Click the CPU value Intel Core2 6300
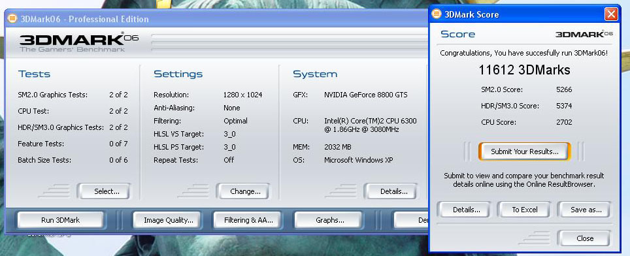 point(371,125)
